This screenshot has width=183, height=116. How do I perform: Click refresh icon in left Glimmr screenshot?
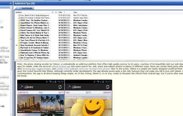click(60, 86)
